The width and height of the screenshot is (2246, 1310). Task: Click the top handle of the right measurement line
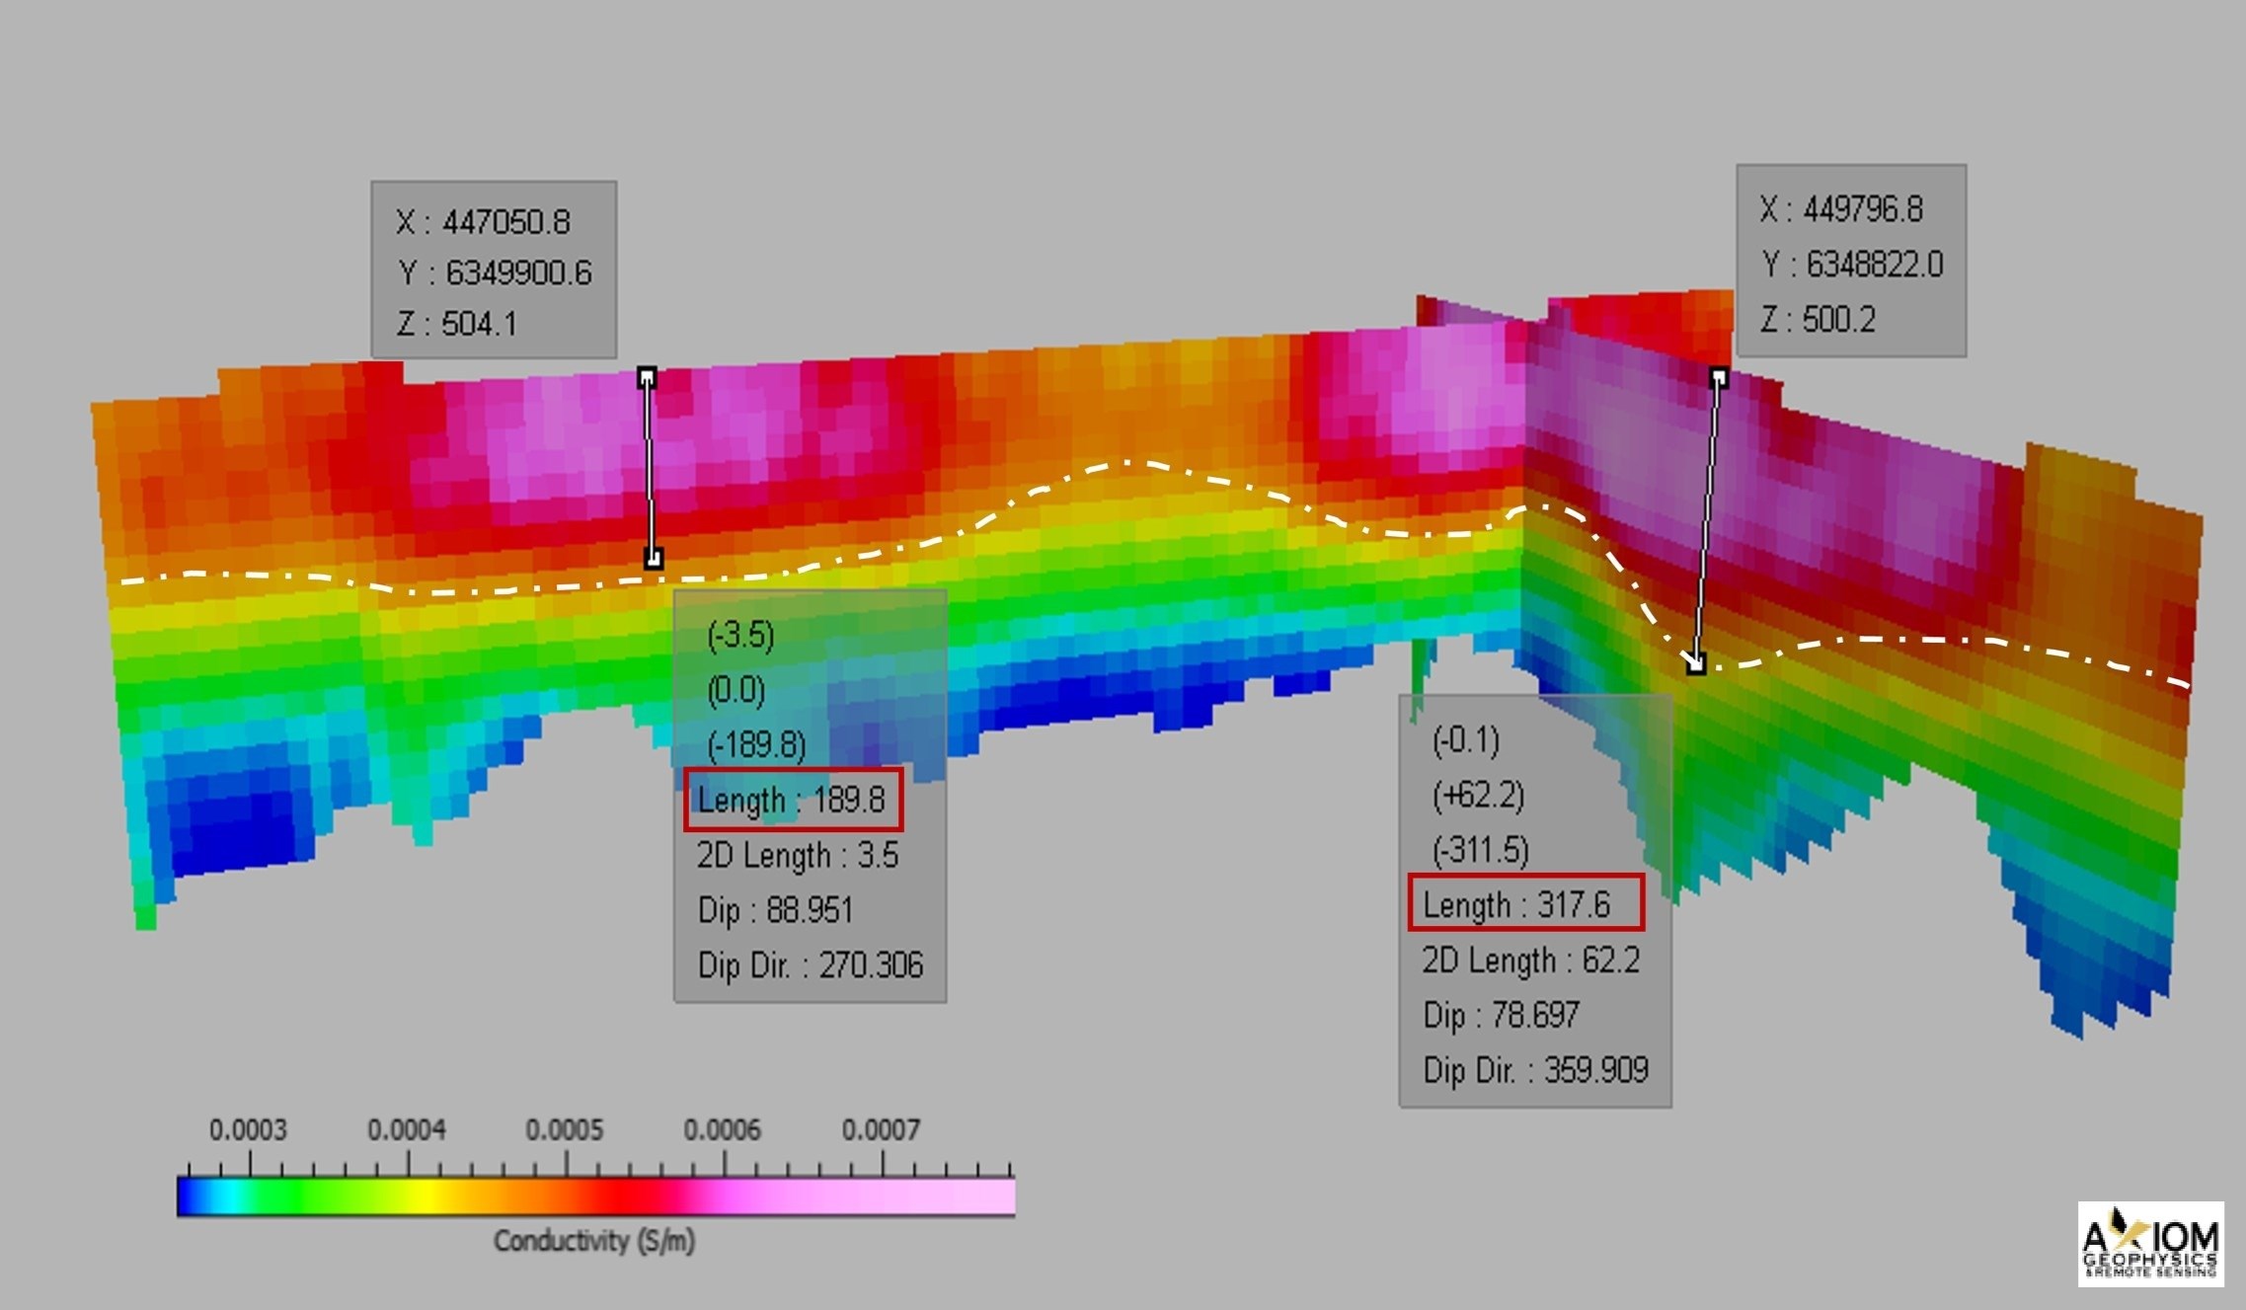tap(1719, 377)
